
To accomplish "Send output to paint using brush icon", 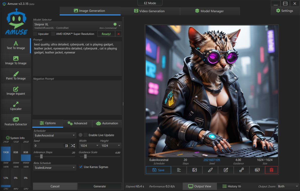I will point(210,170).
